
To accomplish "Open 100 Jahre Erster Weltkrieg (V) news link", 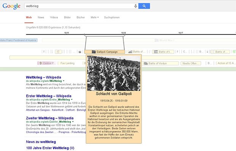I will (50, 148).
